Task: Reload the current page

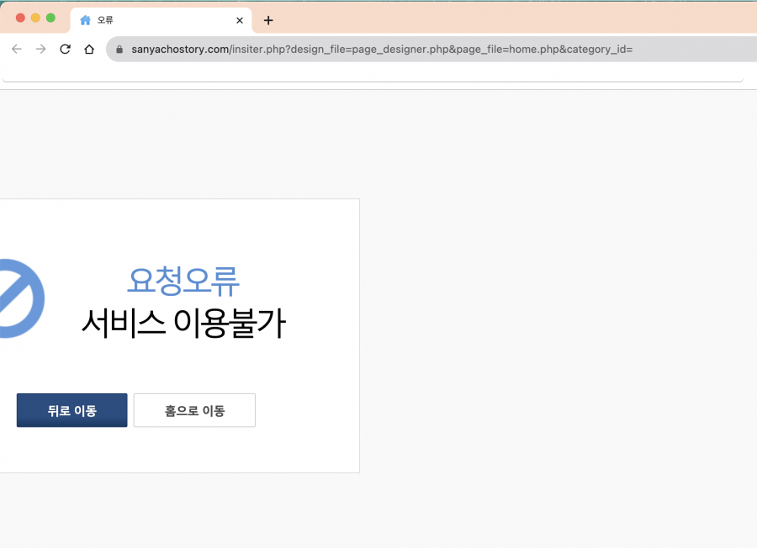Action: [65, 50]
